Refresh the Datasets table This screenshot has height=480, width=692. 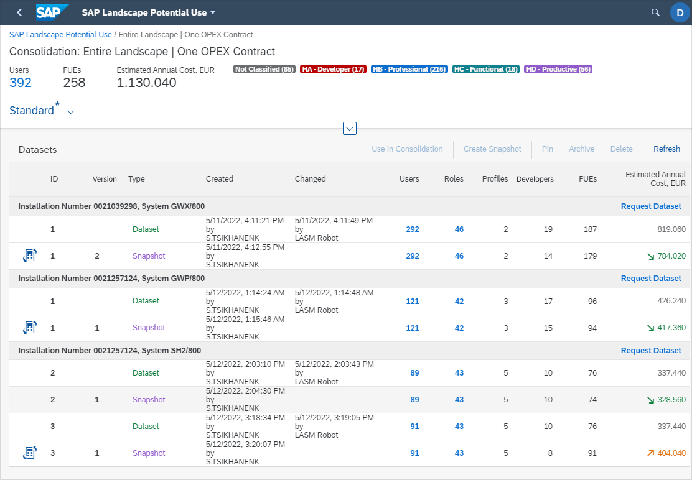pyautogui.click(x=666, y=149)
